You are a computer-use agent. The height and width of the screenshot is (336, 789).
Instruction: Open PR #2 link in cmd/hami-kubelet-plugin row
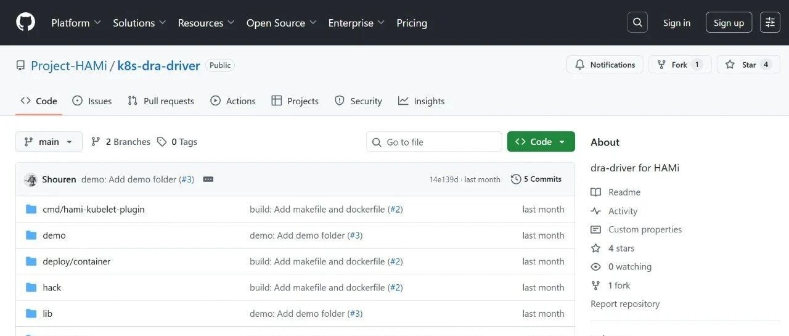point(395,209)
